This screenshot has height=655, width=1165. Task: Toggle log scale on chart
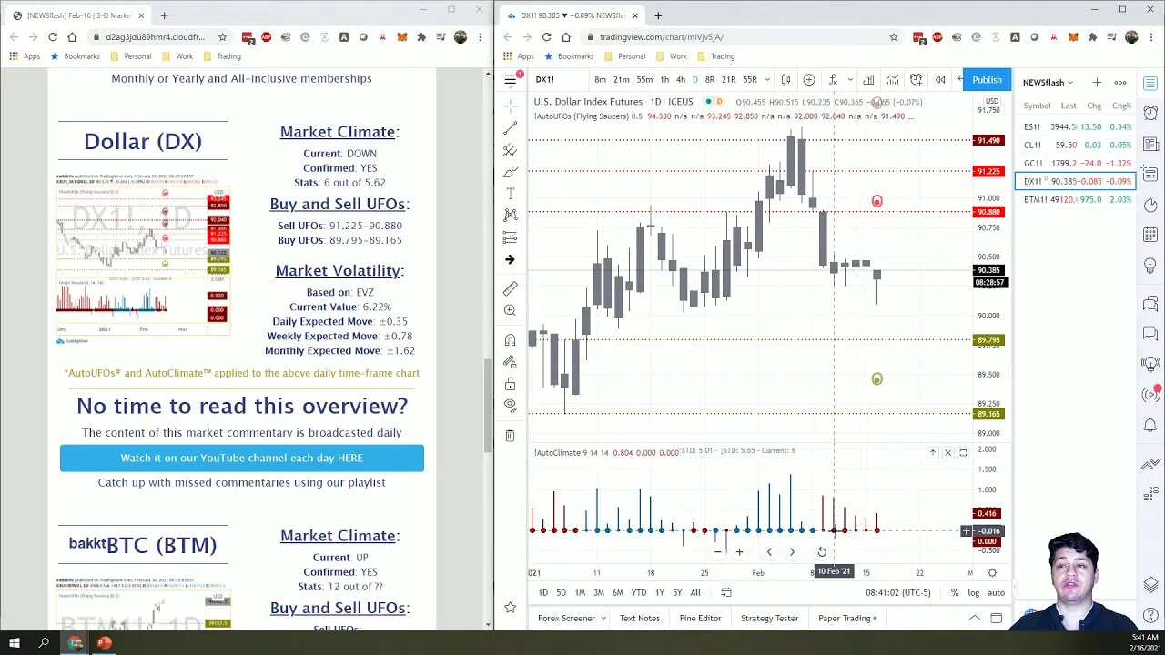click(973, 592)
